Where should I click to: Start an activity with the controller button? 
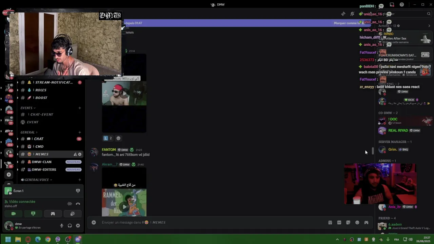[53, 213]
